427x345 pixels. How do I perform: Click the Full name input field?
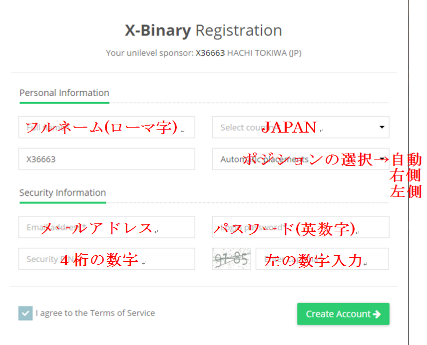tap(107, 127)
